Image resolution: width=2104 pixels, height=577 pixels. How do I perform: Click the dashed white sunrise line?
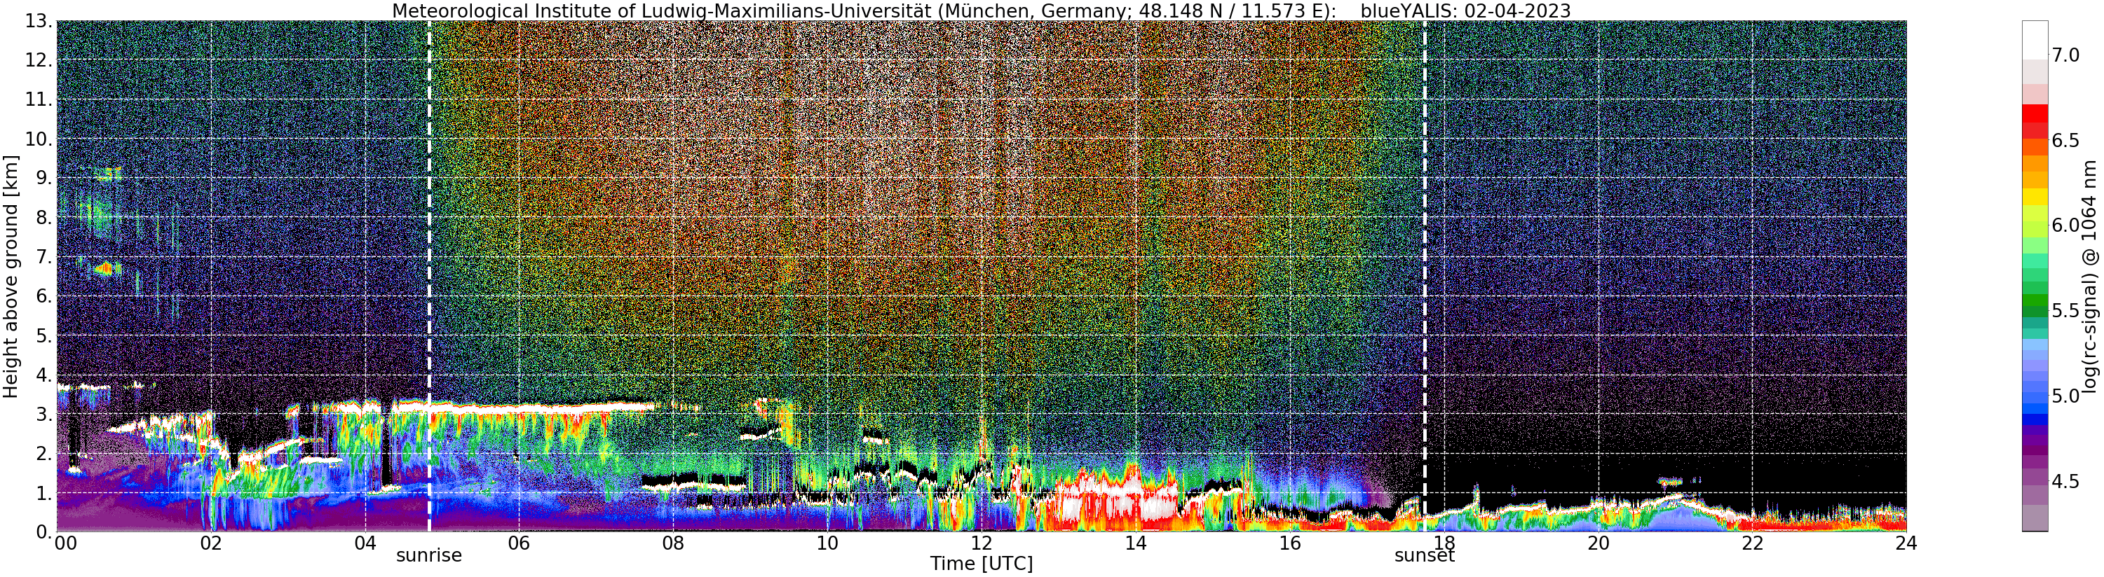click(x=429, y=276)
